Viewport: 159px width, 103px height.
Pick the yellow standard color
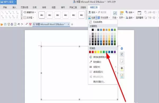coord(98,52)
